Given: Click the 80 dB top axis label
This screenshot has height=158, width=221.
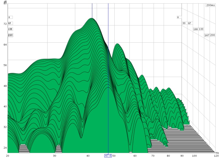Looking at the screenshot, I should (5, 3).
